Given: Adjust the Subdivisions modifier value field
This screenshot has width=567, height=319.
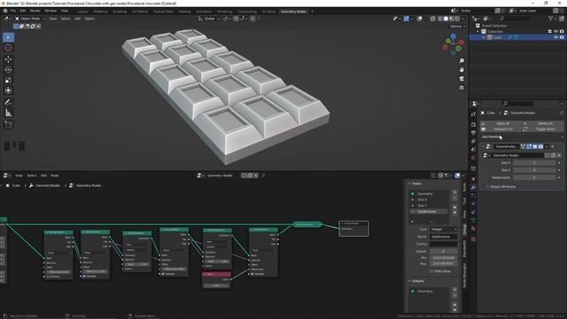Looking at the screenshot, I should (x=534, y=177).
